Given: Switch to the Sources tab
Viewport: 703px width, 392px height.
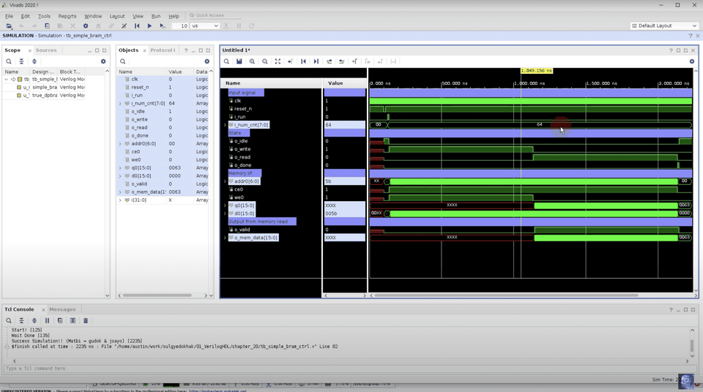Looking at the screenshot, I should point(46,50).
